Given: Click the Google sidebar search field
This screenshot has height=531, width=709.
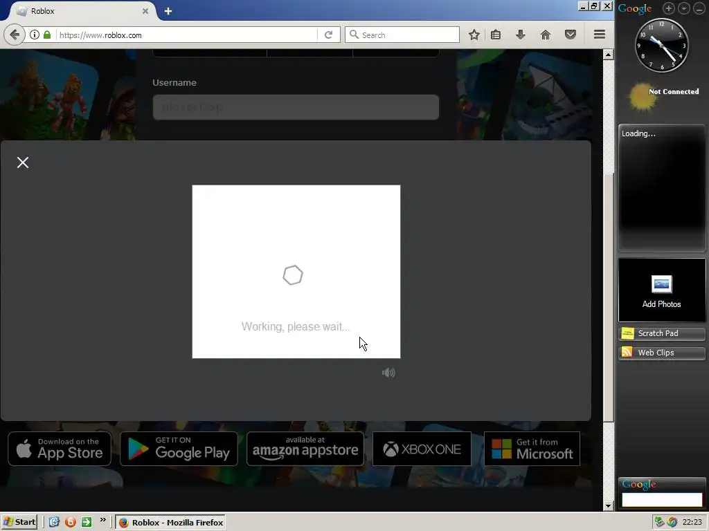Looking at the screenshot, I should [x=661, y=499].
